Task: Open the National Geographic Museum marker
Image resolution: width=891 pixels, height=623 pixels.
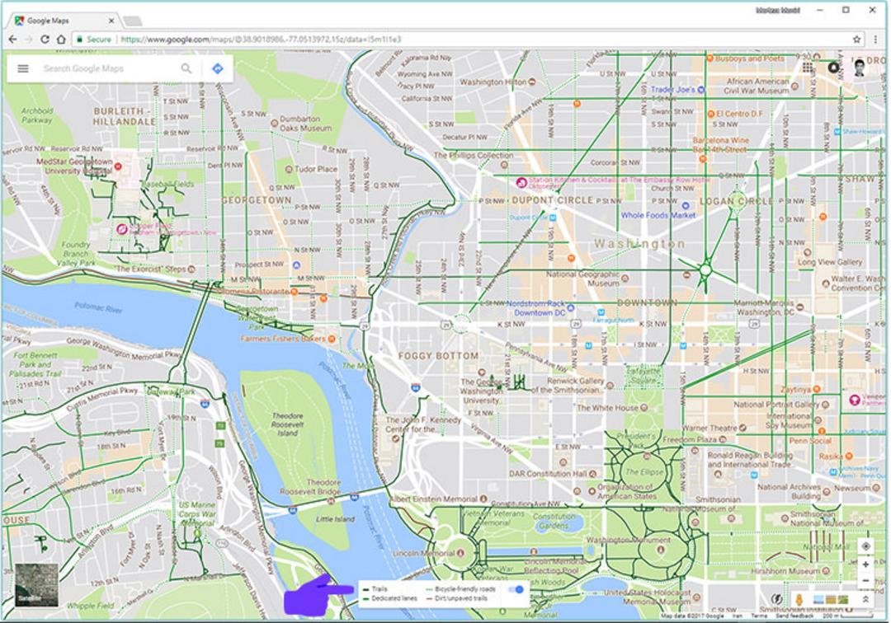Action: coord(625,278)
